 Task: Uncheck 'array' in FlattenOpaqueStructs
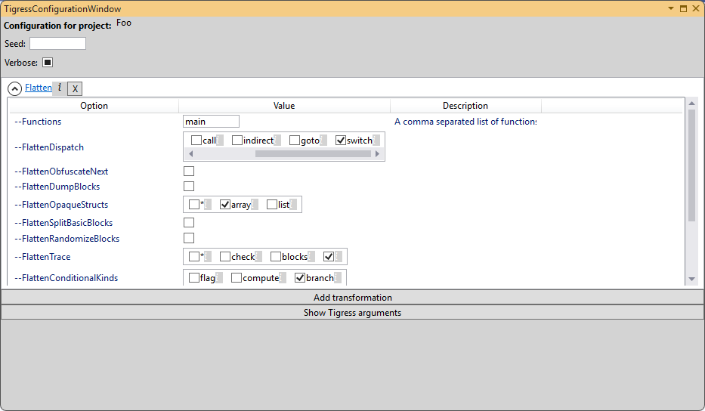click(x=225, y=205)
